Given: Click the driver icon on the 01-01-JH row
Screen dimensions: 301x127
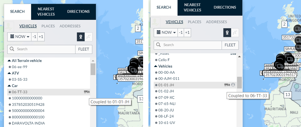Looking at the screenshot, I should click(233, 85).
